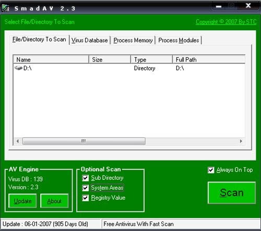
Task: Toggle the Always On Top checkbox
Action: point(211,170)
